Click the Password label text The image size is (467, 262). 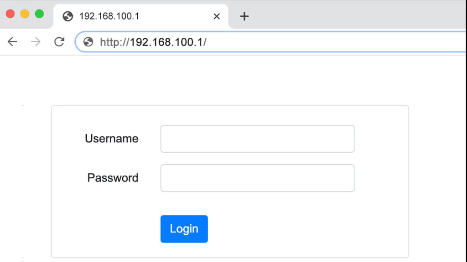[113, 178]
